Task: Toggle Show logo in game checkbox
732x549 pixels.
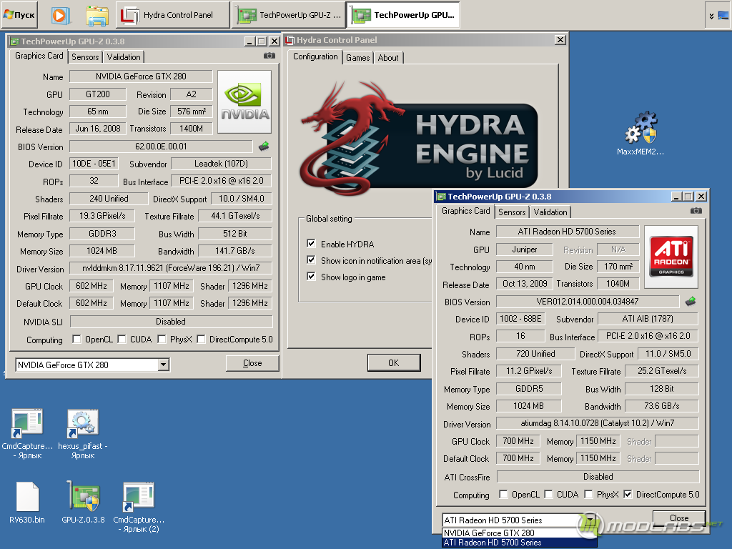Action: 312,277
